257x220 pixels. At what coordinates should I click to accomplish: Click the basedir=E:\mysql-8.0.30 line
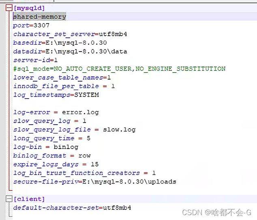point(60,43)
